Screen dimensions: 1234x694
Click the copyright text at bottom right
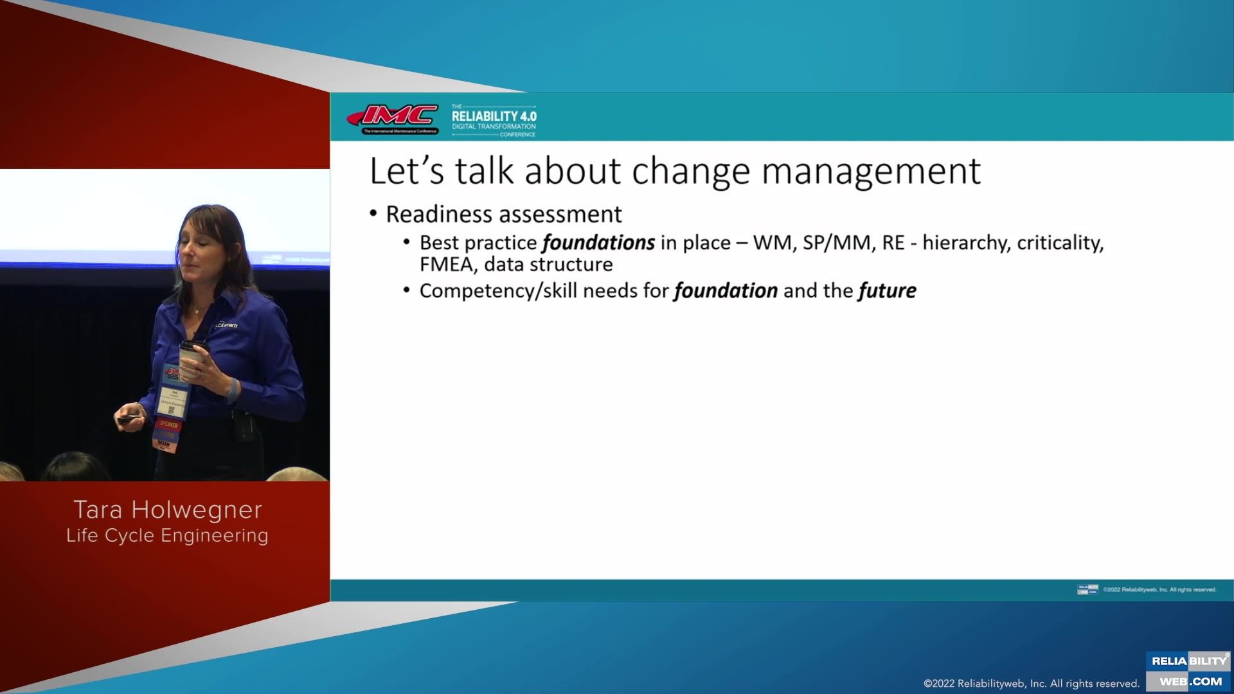pyautogui.click(x=1031, y=683)
